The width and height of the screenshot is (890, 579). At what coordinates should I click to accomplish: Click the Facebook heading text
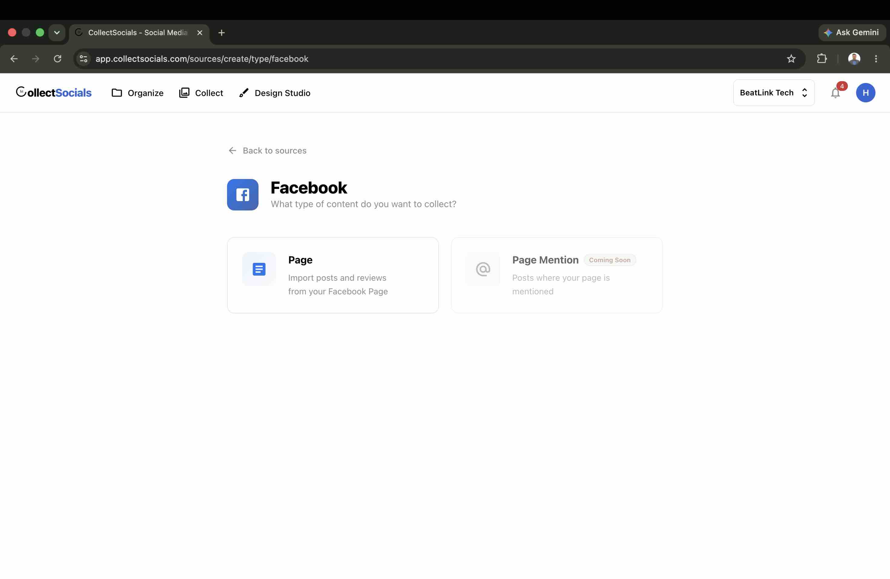[309, 187]
